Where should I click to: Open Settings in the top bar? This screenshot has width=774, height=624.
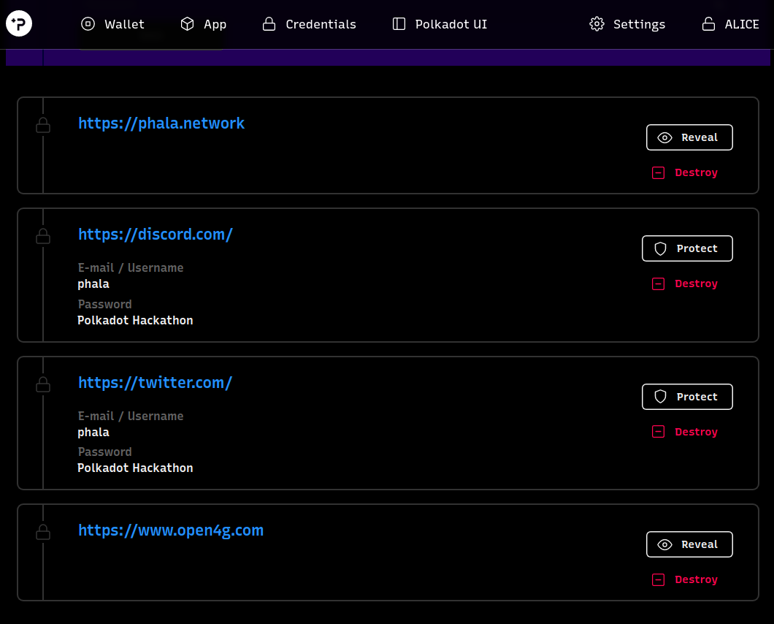[x=627, y=24]
